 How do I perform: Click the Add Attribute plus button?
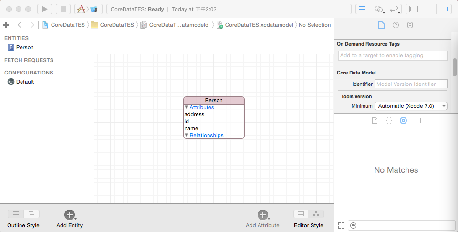tap(262, 215)
